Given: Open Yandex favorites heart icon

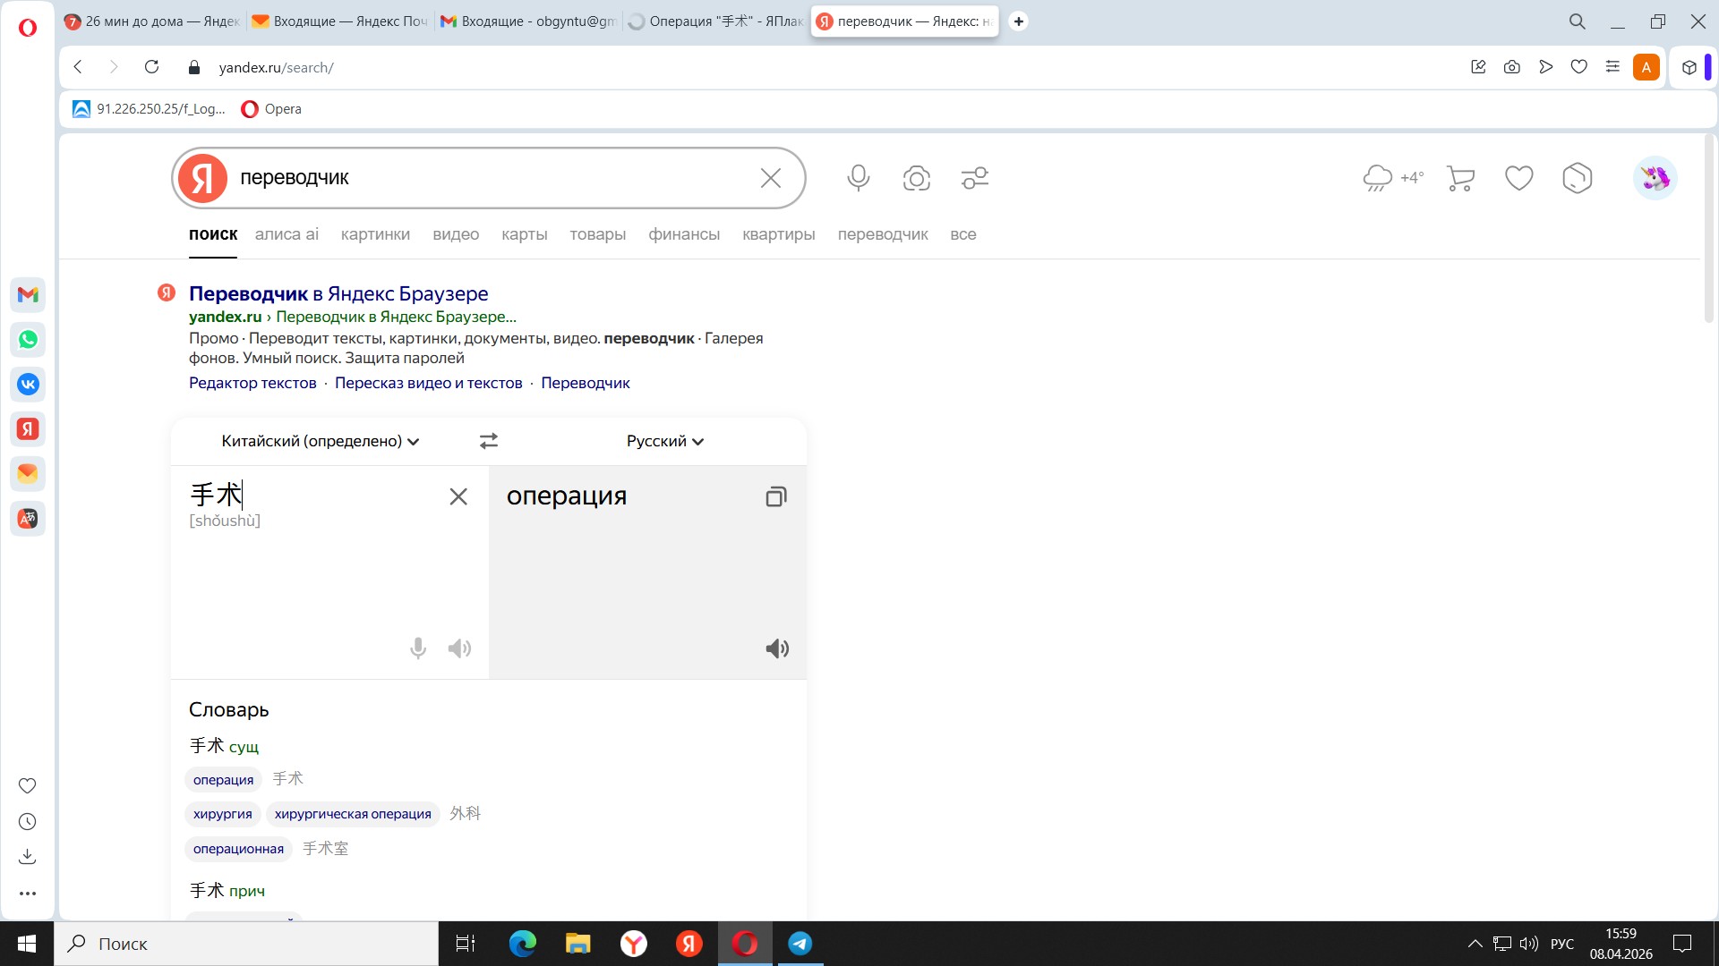Looking at the screenshot, I should [1518, 178].
